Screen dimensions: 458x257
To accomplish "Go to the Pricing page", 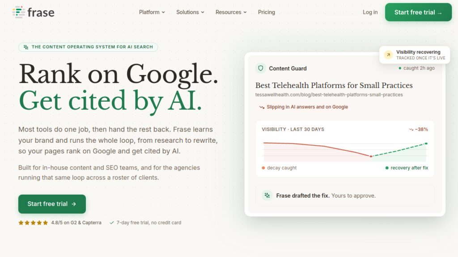I will [x=267, y=12].
